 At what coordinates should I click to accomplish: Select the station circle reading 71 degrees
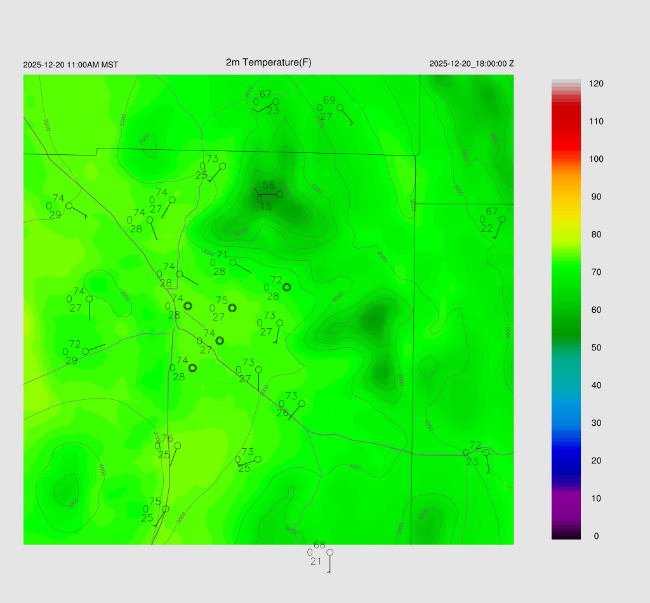pyautogui.click(x=233, y=262)
